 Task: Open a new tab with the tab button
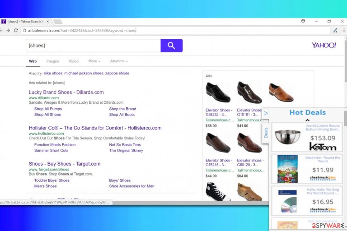(58, 22)
